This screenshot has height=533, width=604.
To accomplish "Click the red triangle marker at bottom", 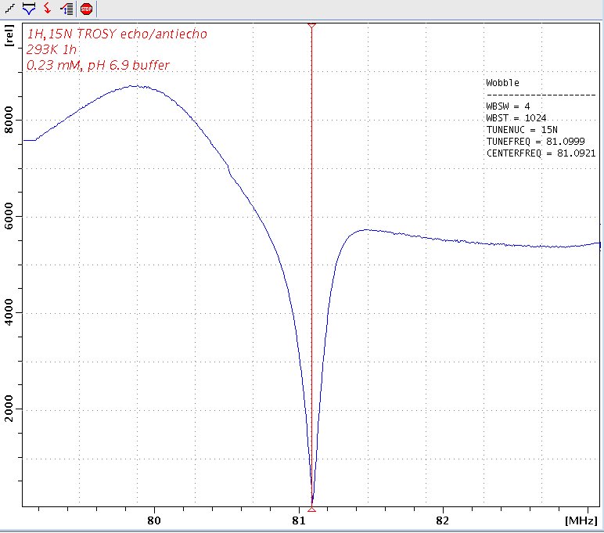I will 311,508.
